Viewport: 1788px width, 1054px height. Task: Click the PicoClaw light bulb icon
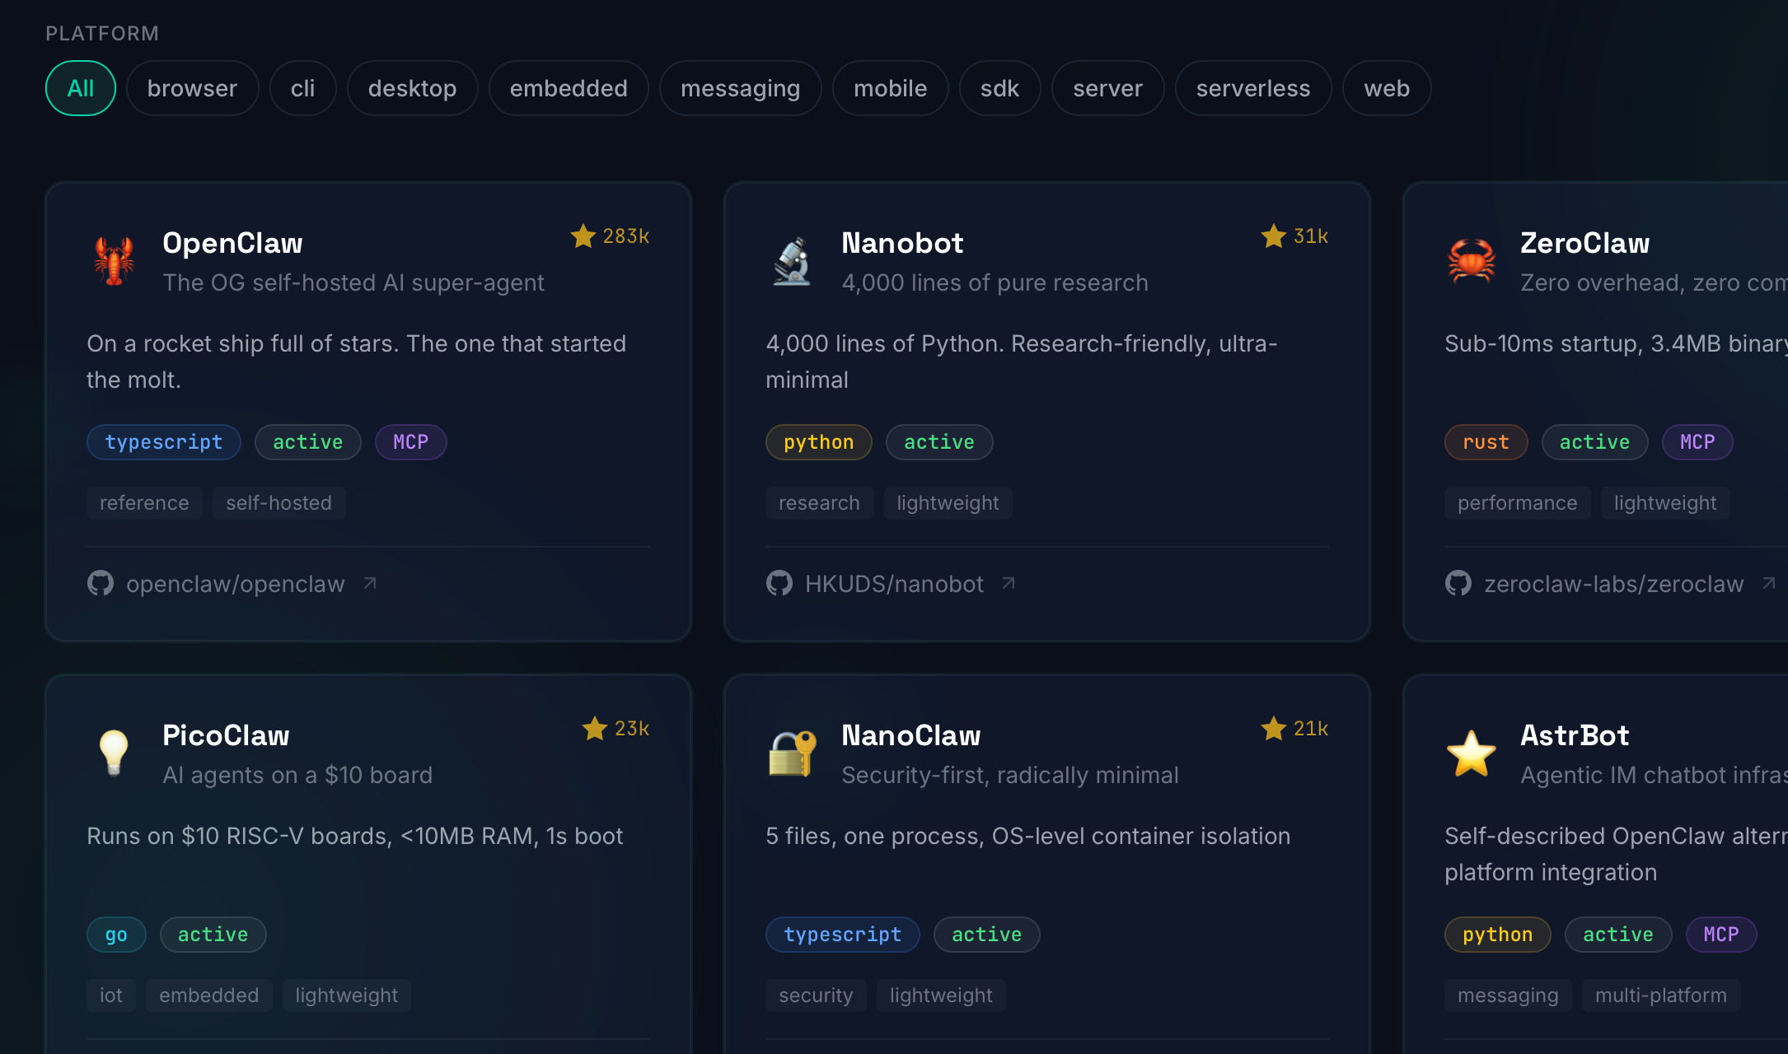click(x=114, y=753)
